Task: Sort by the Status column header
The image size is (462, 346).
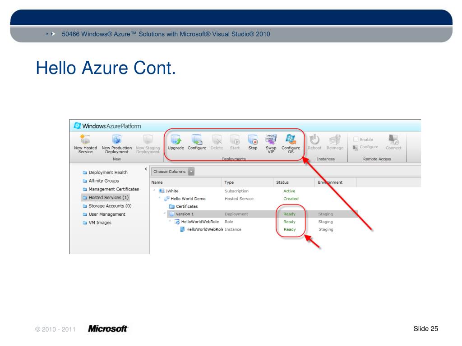Action: pos(294,182)
